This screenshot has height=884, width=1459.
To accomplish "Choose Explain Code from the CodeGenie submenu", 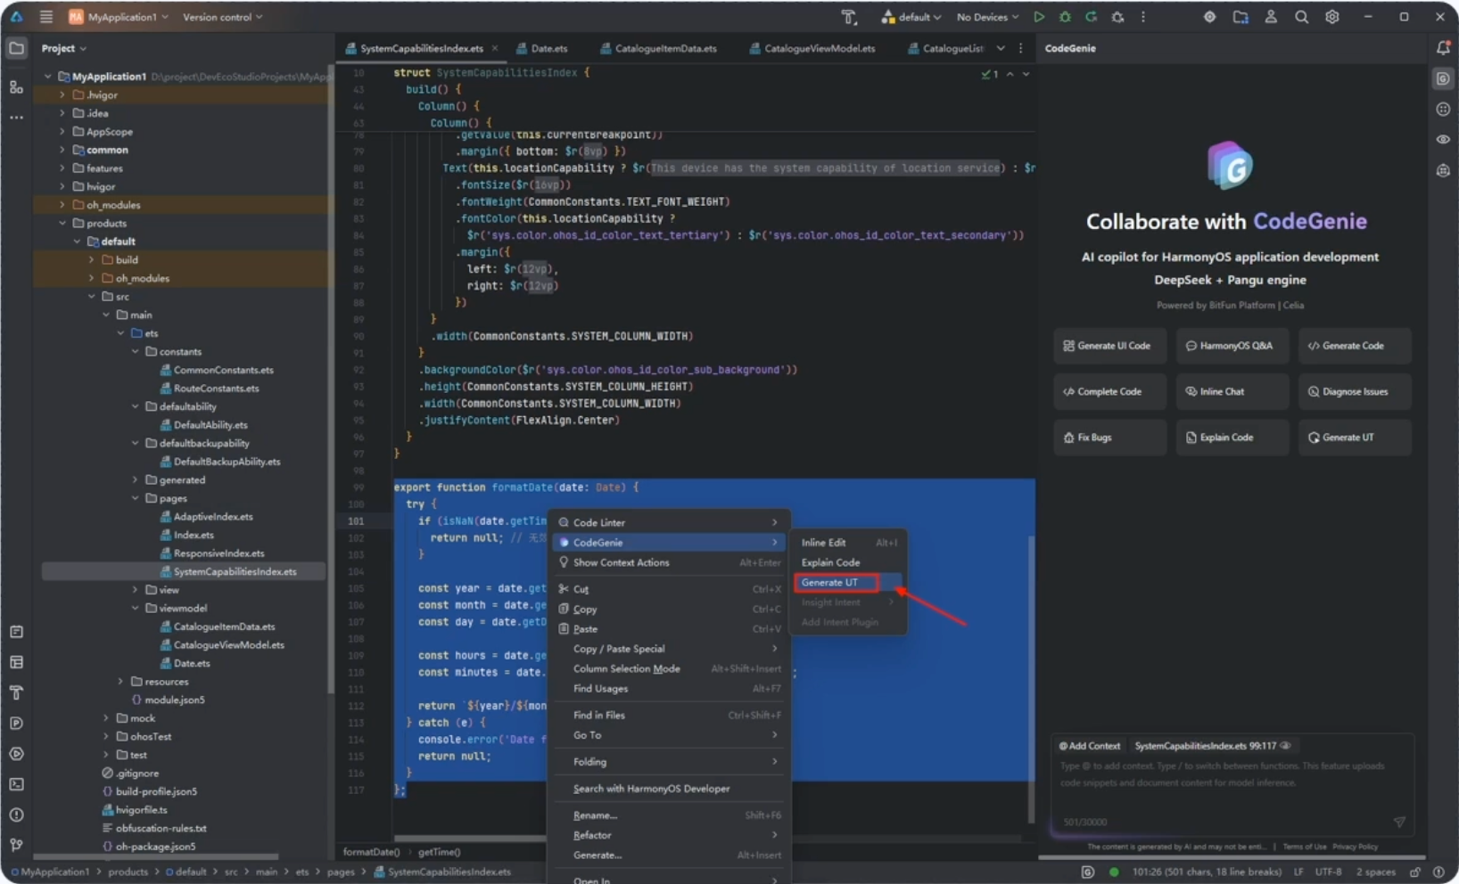I will pyautogui.click(x=830, y=562).
